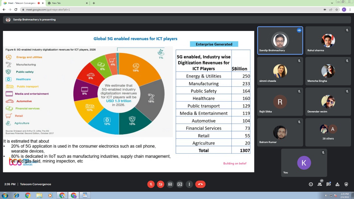Click the 38 others participants tile
Screen dimensions: 354x199
[x=328, y=132]
